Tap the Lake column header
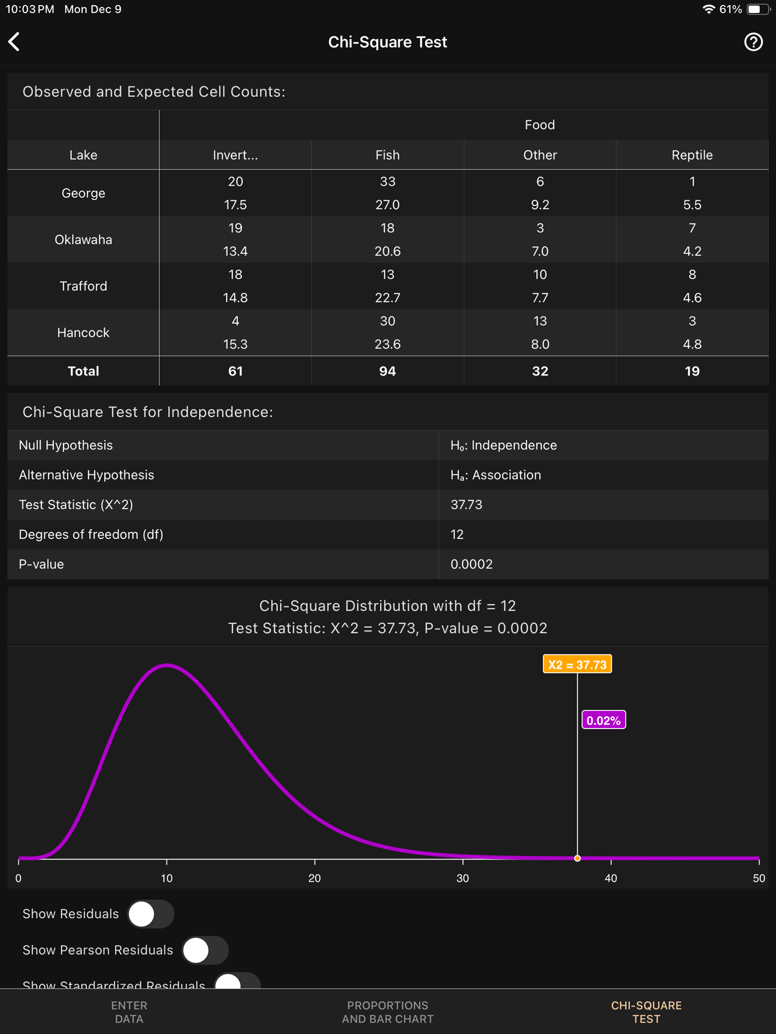The image size is (776, 1034). (83, 155)
